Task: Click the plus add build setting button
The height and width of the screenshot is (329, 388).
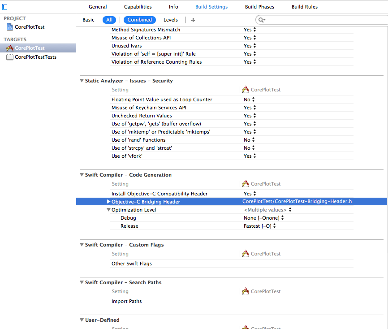Action: (x=193, y=20)
